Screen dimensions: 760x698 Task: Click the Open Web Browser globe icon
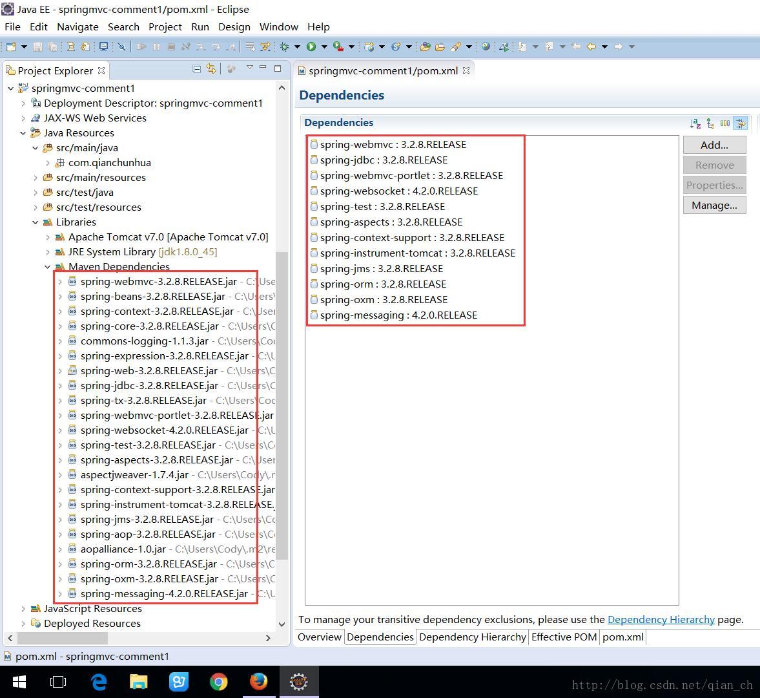[x=486, y=47]
